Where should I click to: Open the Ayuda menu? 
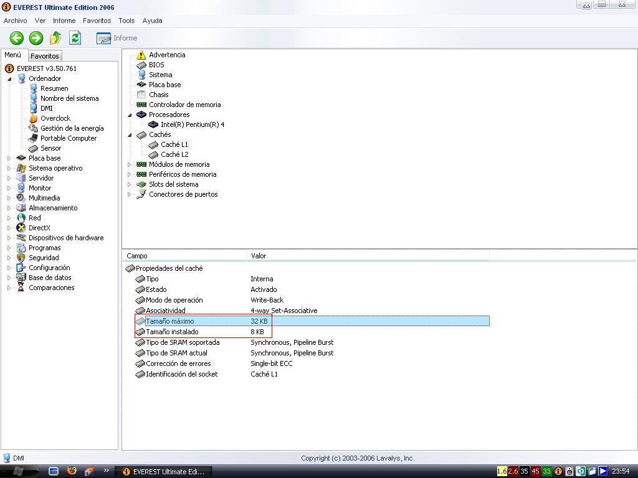pyautogui.click(x=152, y=21)
